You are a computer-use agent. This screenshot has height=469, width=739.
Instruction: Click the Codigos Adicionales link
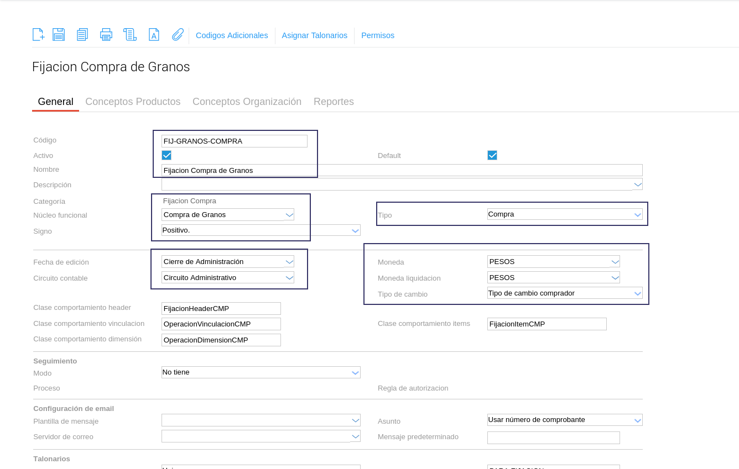tap(232, 35)
